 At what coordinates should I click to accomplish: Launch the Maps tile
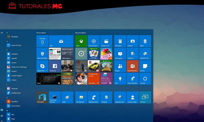point(145,41)
